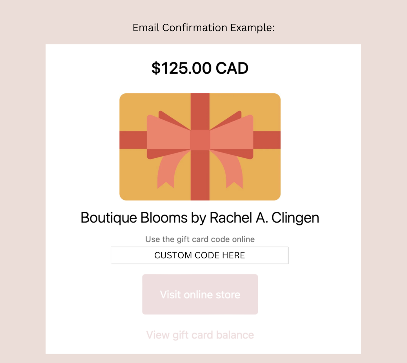407x363 pixels.
Task: Click the CUSTOM CODE HERE code box
Action: point(199,255)
